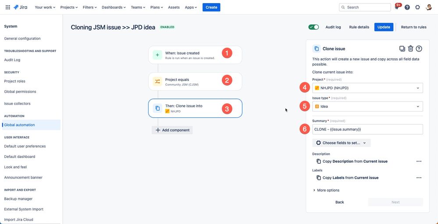Click the rule title Cloning JSM issue
The width and height of the screenshot is (438, 224).
[x=113, y=27]
